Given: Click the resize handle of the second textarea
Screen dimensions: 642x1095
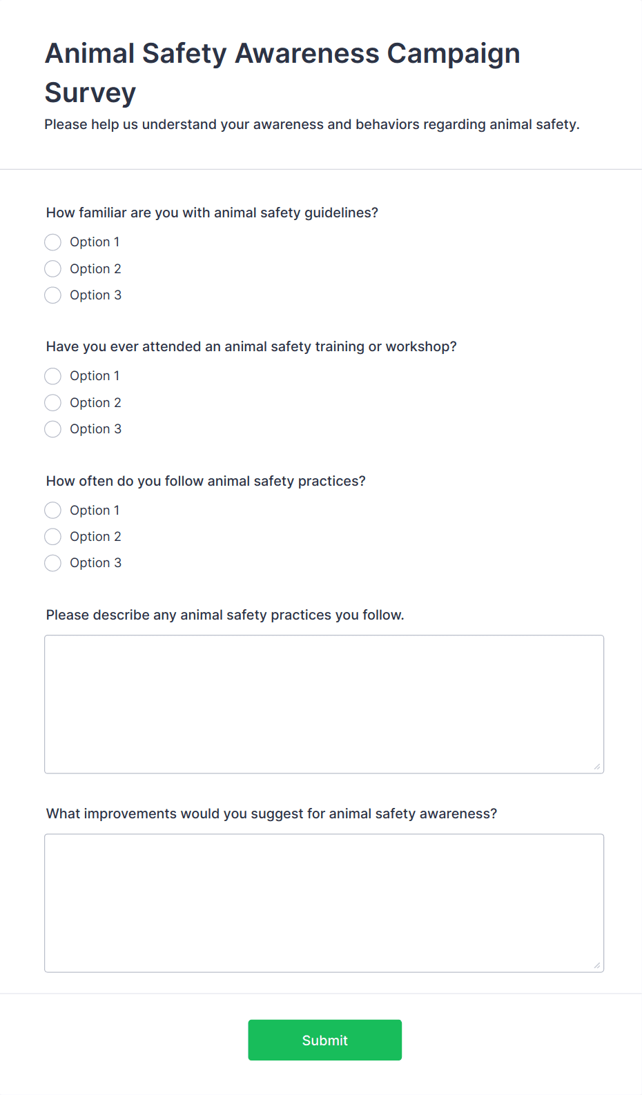Looking at the screenshot, I should coord(596,964).
